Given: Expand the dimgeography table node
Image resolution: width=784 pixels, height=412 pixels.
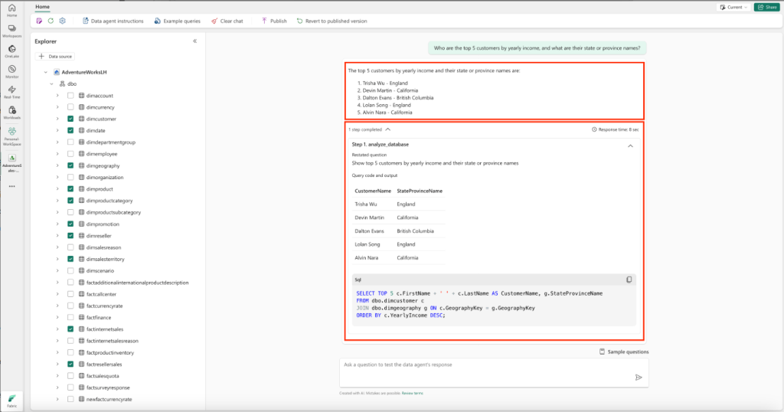Looking at the screenshot, I should pos(57,165).
